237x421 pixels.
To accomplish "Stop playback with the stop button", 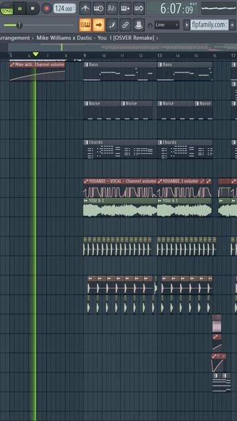I will click(x=32, y=9).
